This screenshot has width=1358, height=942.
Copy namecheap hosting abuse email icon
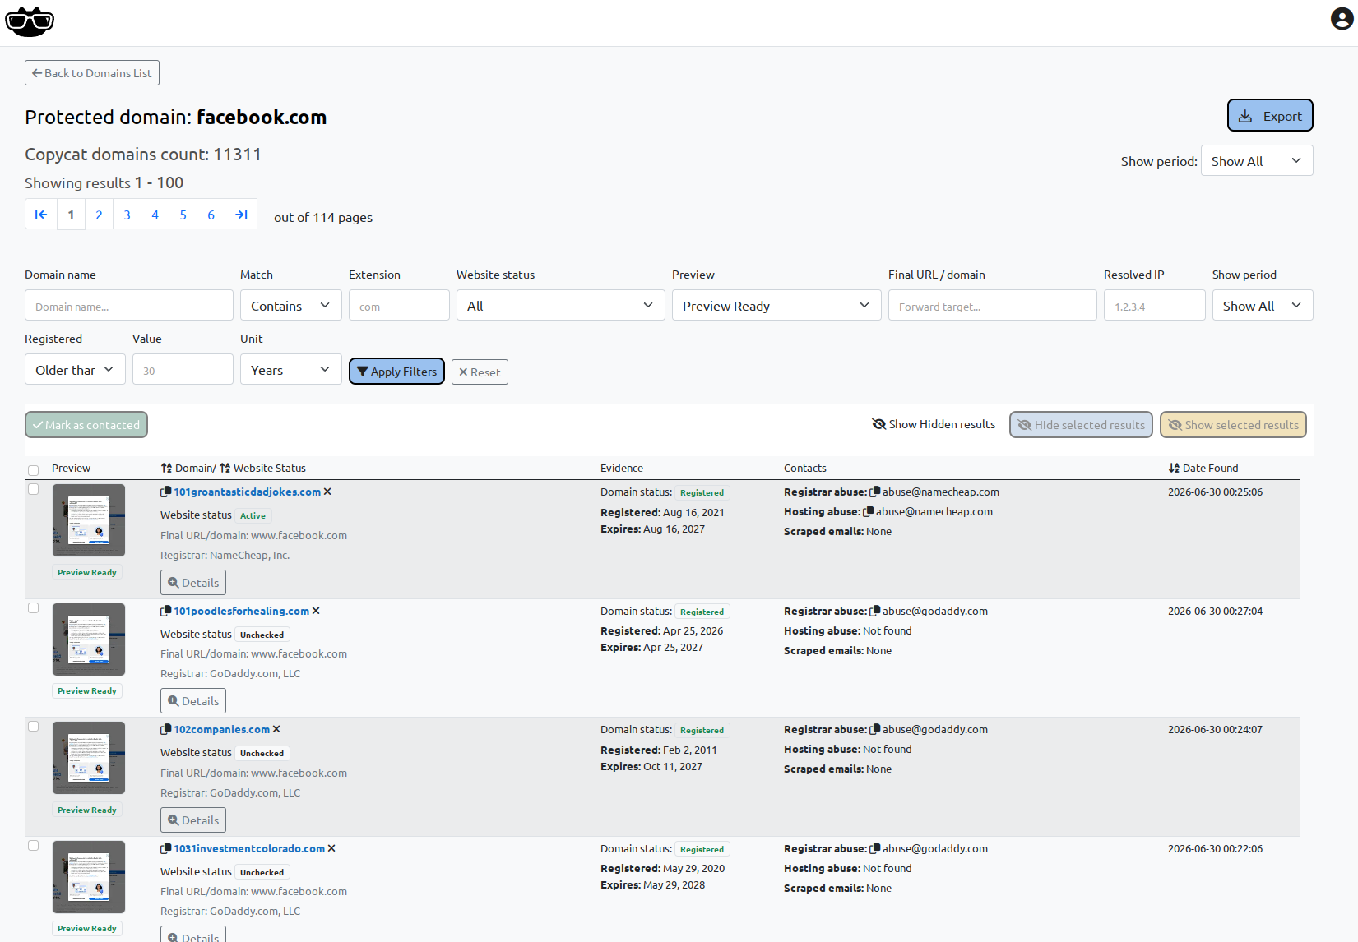869,511
